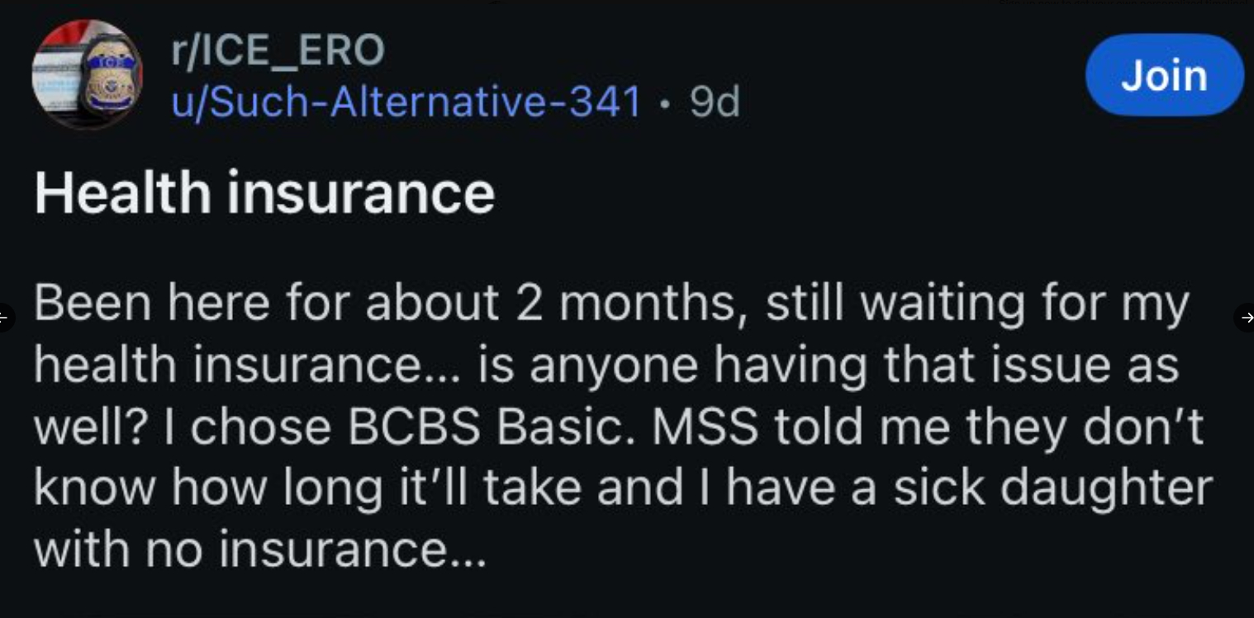Click the word 'Health' in the title
This screenshot has width=1254, height=618.
pyautogui.click(x=122, y=193)
